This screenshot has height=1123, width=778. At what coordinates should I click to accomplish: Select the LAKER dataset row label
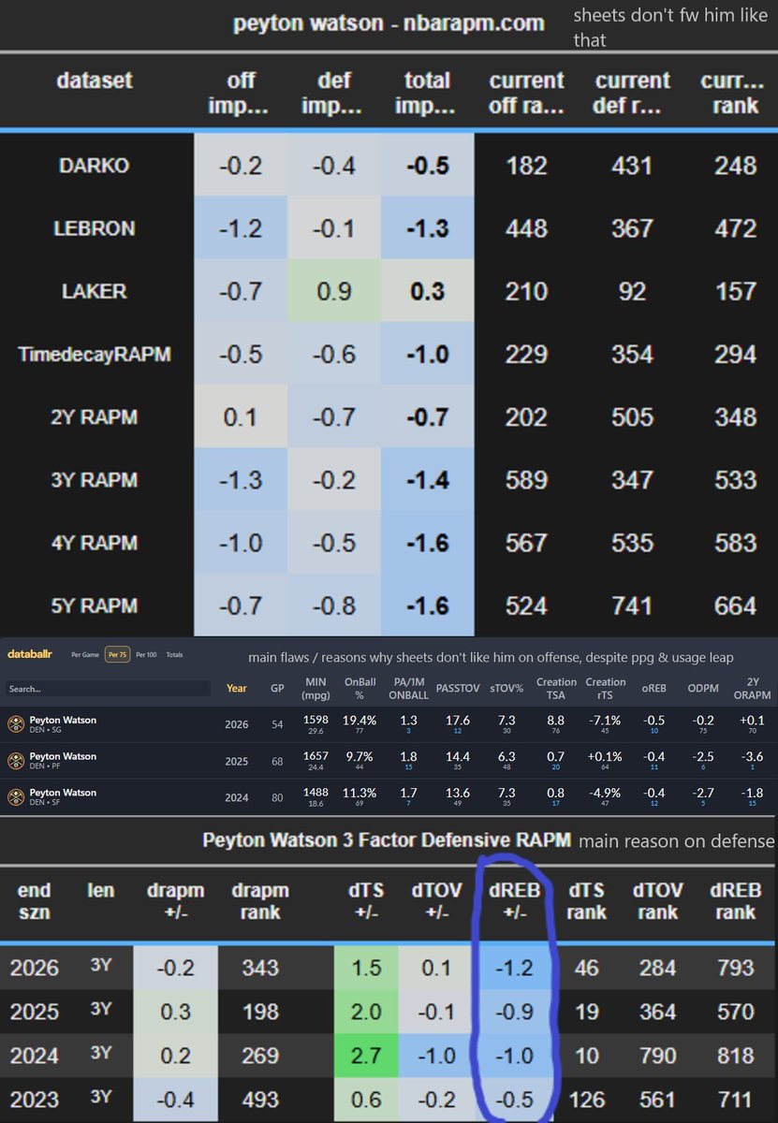[93, 291]
